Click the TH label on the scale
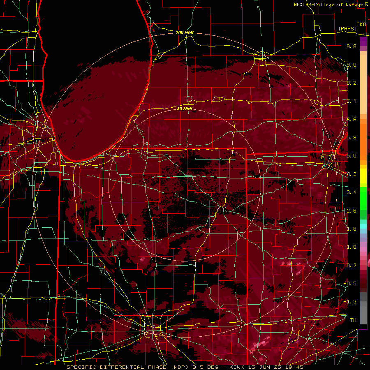The width and height of the screenshot is (370, 370). click(353, 320)
